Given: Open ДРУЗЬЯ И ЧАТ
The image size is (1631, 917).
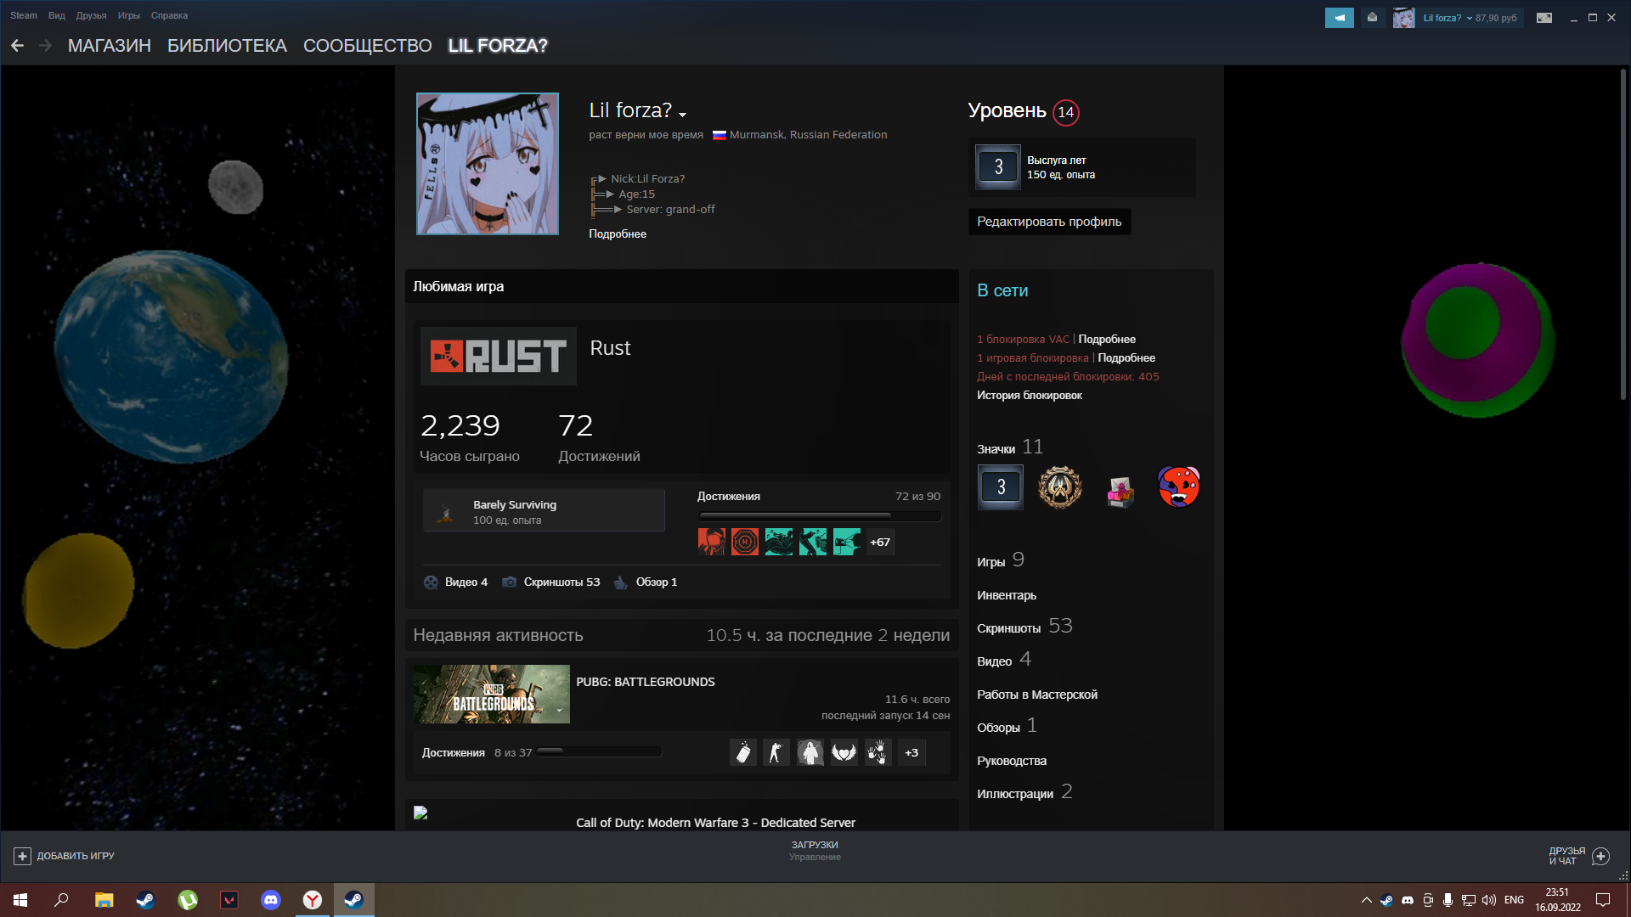Looking at the screenshot, I should pyautogui.click(x=1578, y=856).
